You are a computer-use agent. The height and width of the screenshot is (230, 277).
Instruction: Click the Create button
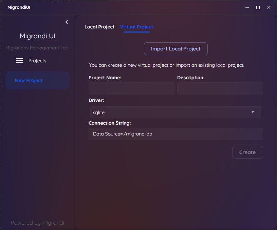click(x=247, y=152)
